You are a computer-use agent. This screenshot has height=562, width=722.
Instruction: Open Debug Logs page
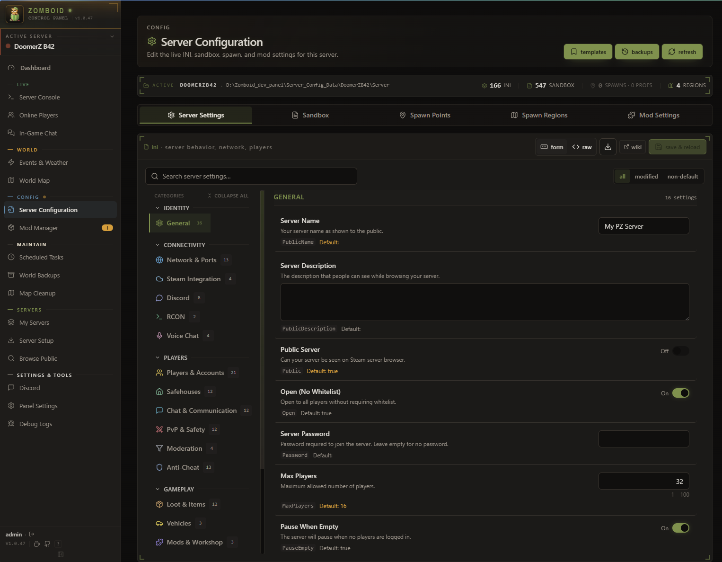pos(61,424)
